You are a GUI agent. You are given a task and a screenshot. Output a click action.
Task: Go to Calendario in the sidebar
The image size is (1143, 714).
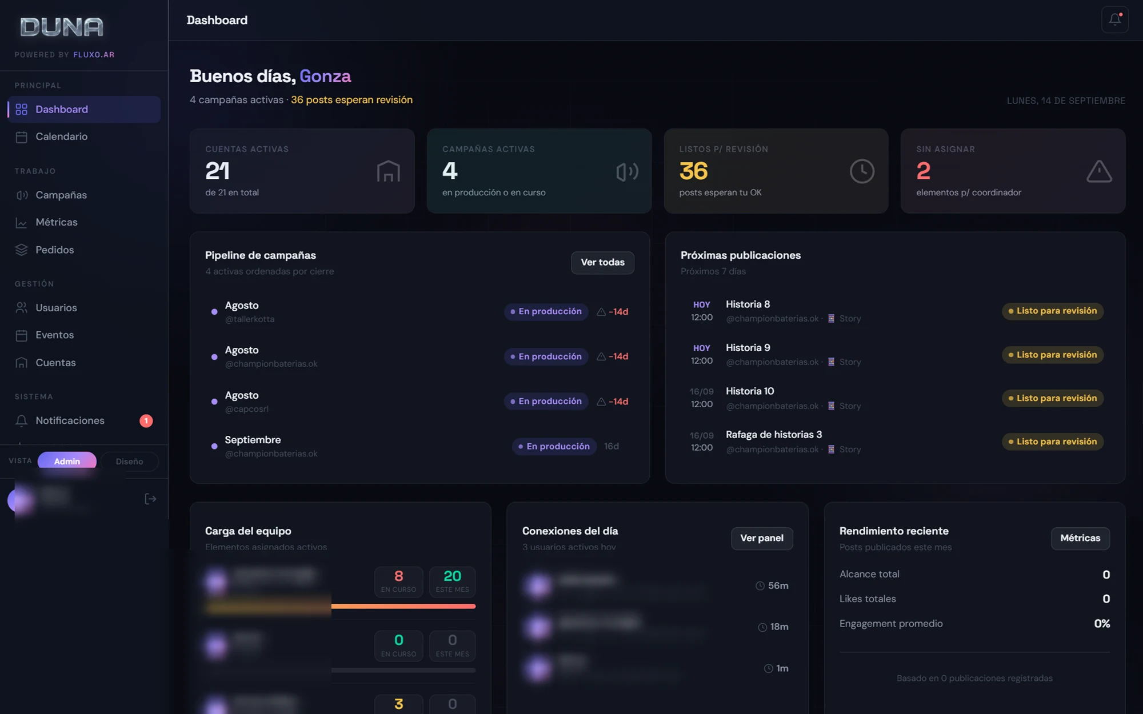click(84, 137)
